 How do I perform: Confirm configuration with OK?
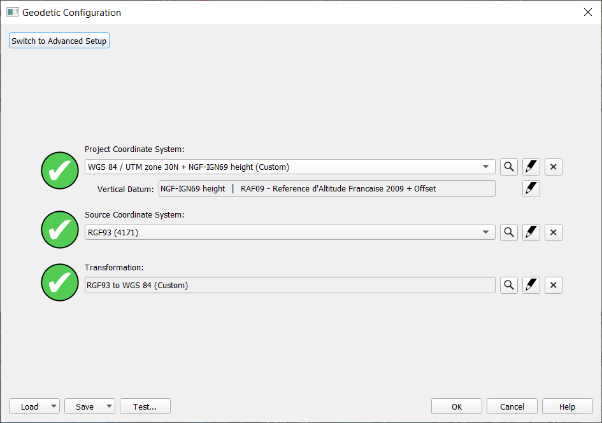[457, 406]
